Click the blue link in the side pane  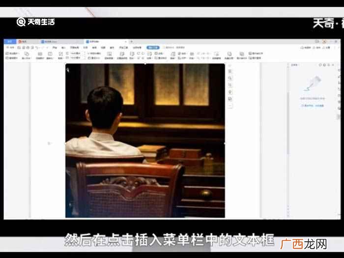313,106
